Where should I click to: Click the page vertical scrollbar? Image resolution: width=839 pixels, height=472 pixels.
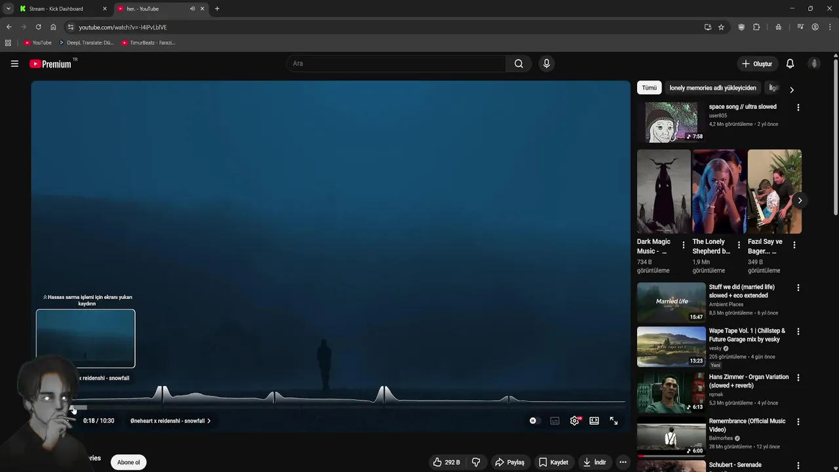[835, 138]
